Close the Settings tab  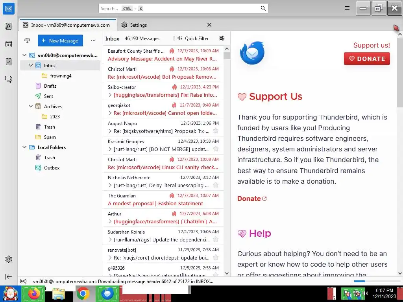[x=209, y=25]
